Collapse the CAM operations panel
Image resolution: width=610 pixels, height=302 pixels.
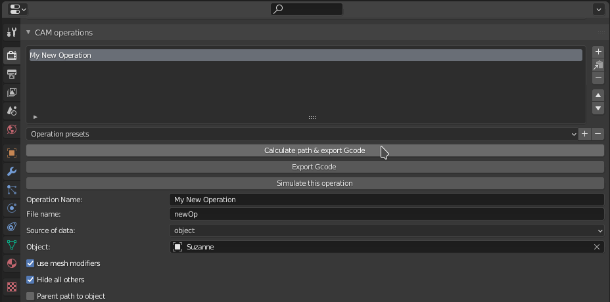(28, 32)
